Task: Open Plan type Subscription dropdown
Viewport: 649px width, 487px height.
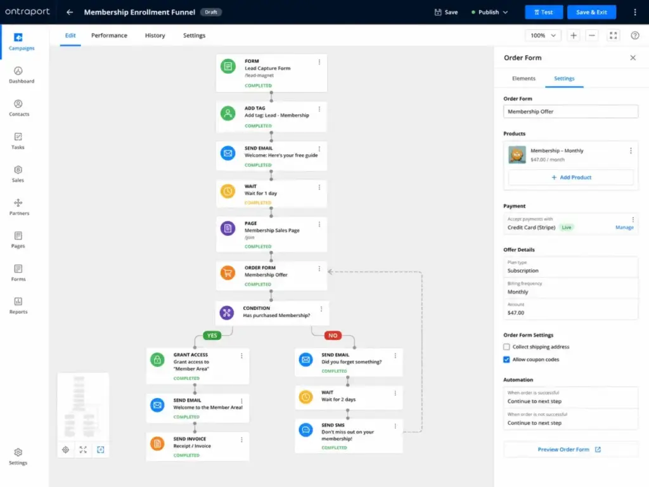Action: click(x=570, y=267)
